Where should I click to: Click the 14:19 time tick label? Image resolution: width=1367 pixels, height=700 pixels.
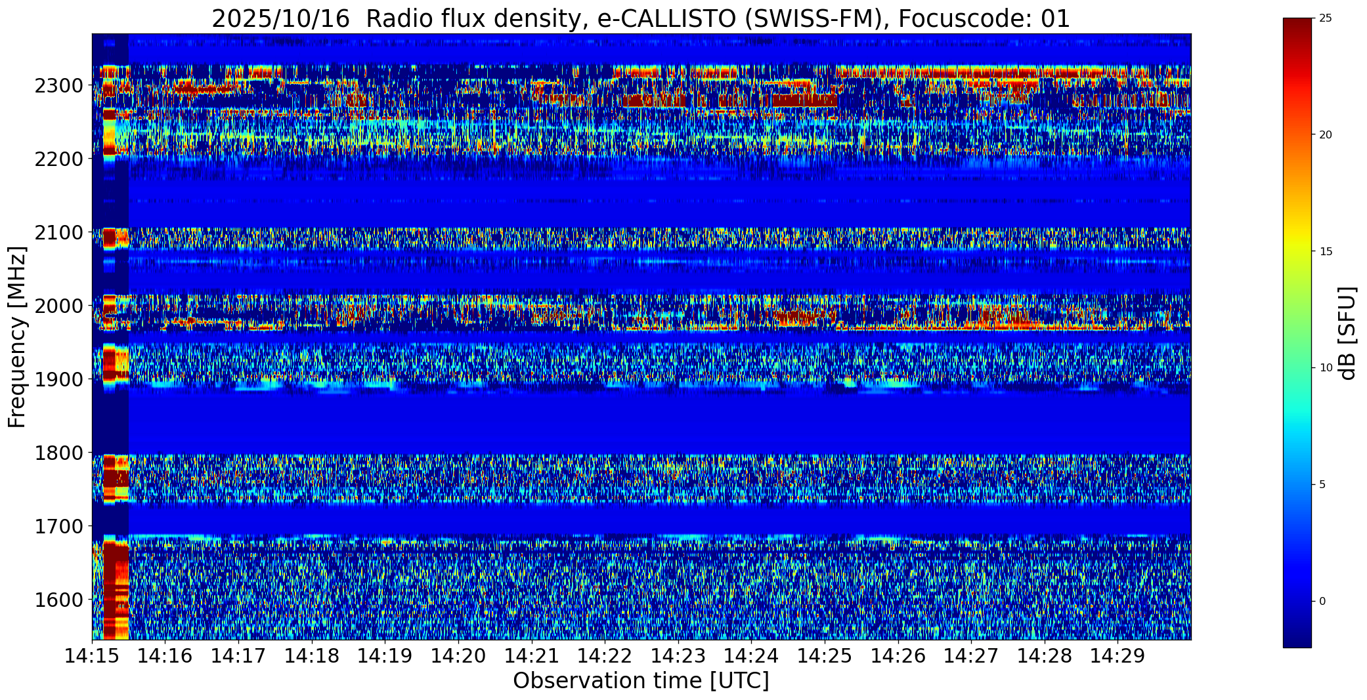click(x=385, y=655)
